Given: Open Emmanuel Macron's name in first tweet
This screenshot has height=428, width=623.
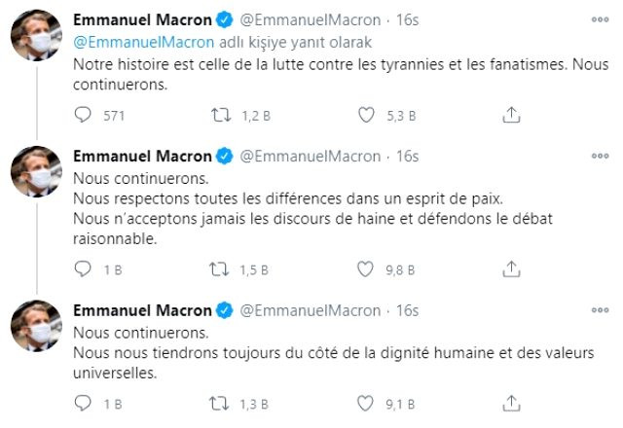Looking at the screenshot, I should pyautogui.click(x=142, y=20).
